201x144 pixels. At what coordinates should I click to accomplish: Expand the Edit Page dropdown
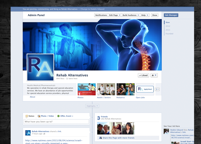pyautogui.click(x=115, y=15)
